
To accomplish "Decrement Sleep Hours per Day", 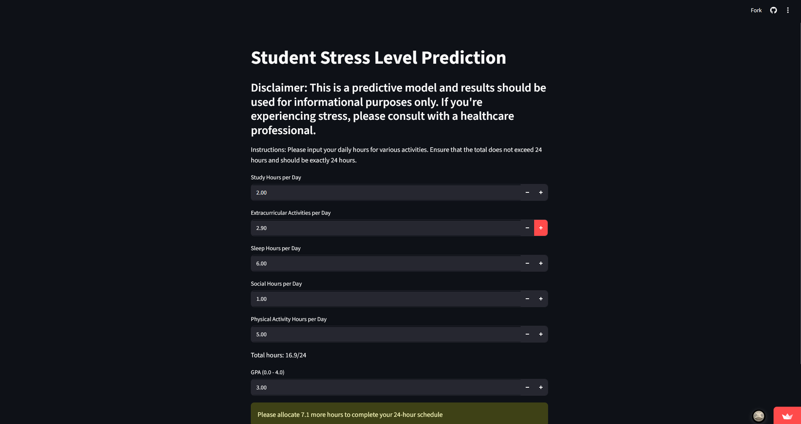I will pyautogui.click(x=527, y=263).
